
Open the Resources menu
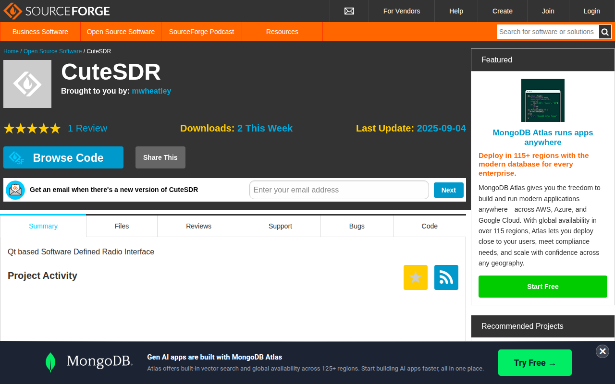(282, 32)
